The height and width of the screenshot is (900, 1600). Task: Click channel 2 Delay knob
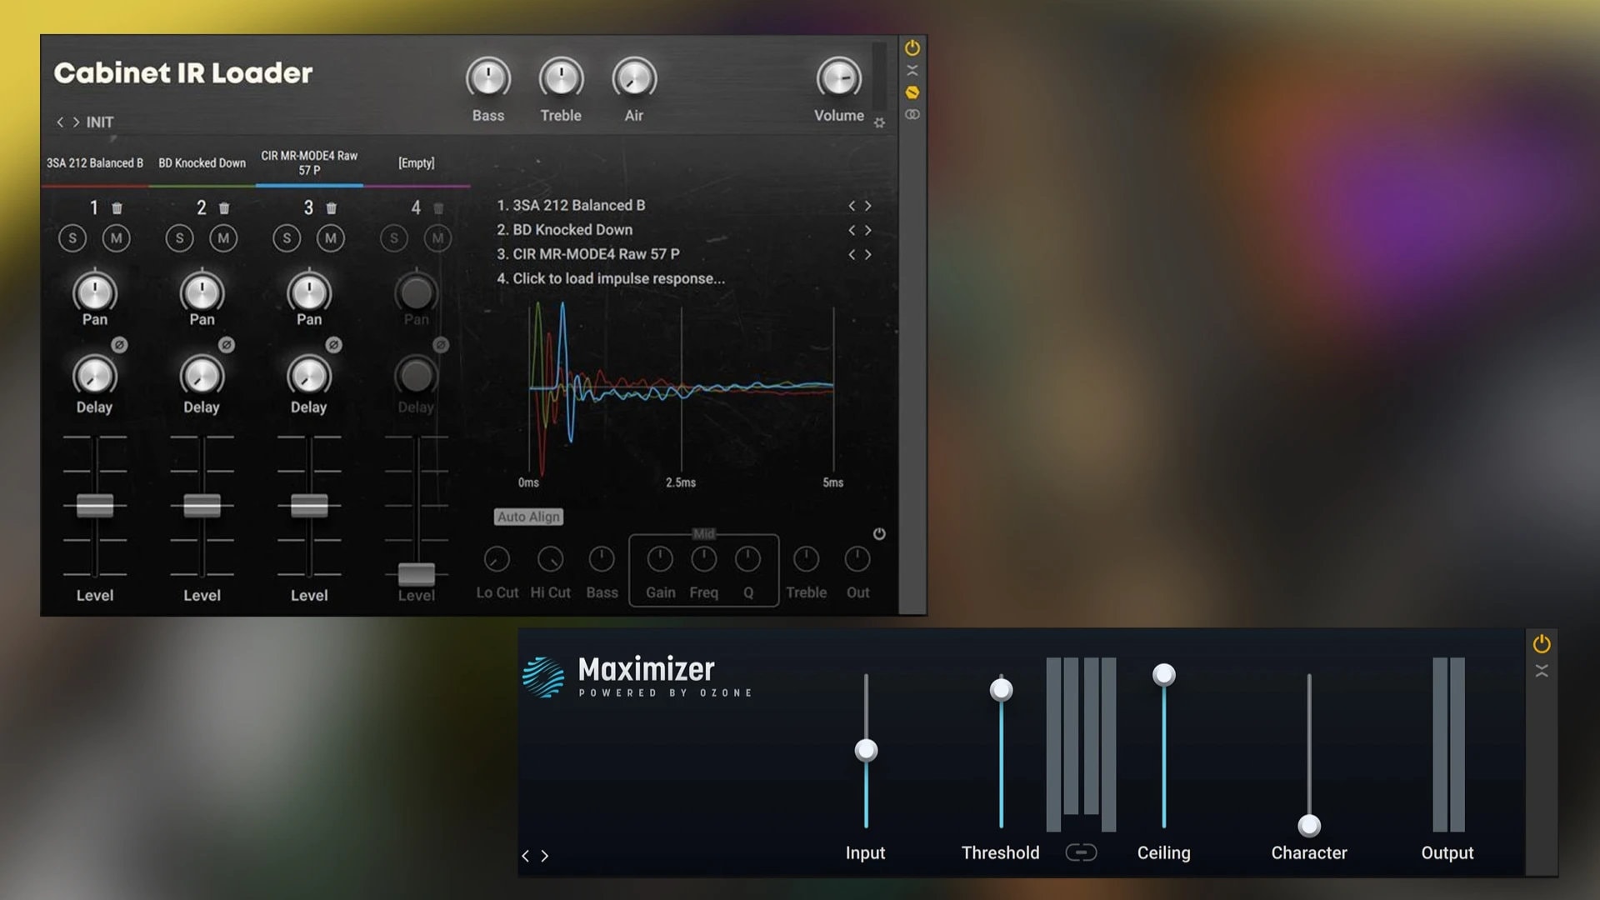202,377
